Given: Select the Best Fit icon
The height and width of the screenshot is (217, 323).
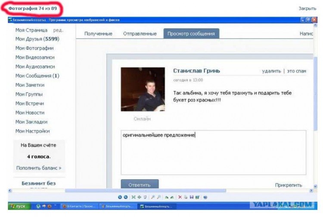Looking at the screenshot, I should 133,197.
